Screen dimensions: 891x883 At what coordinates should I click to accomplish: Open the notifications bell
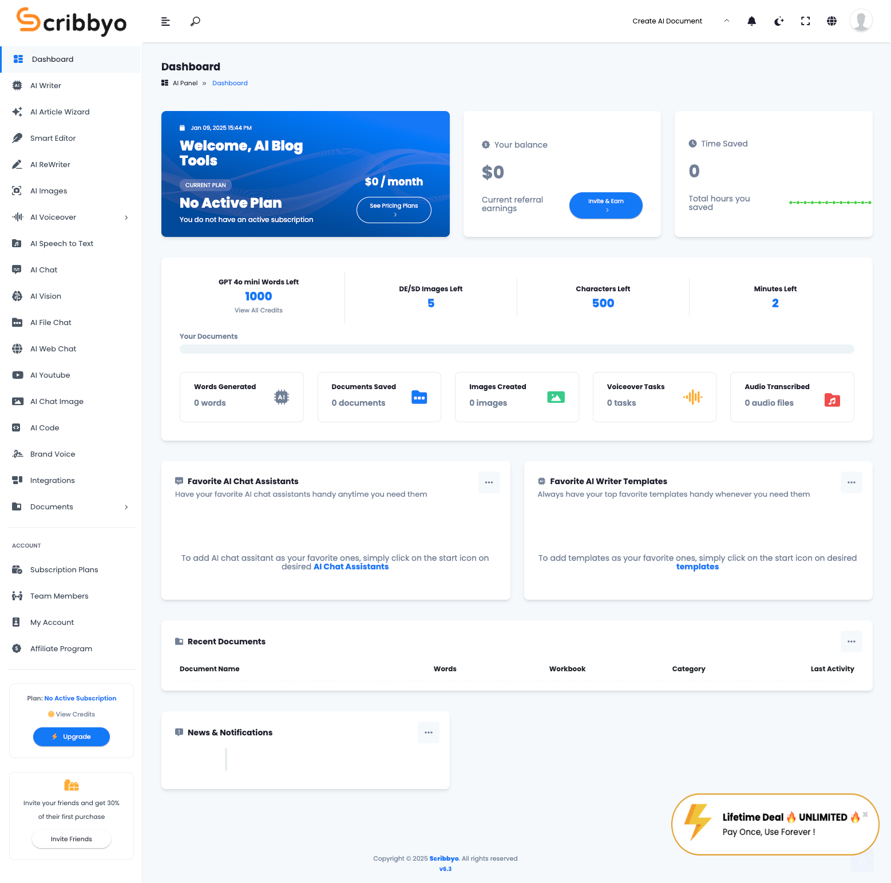(x=751, y=21)
